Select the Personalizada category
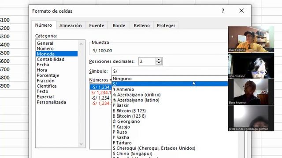 (57, 102)
